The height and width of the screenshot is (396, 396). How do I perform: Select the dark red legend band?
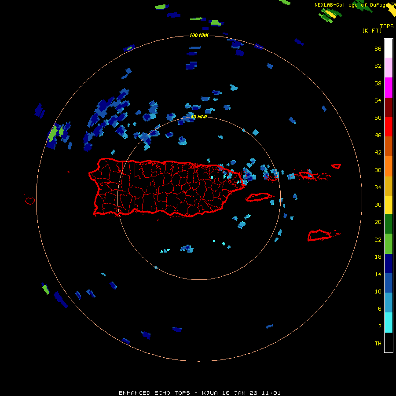(389, 107)
